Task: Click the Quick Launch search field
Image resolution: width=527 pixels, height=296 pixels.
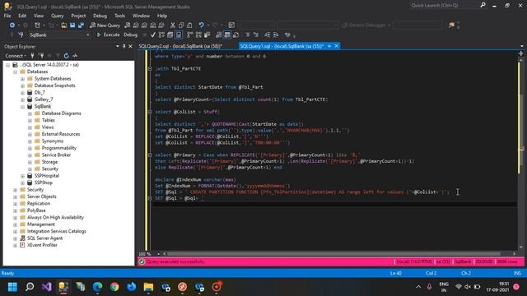Action: (x=443, y=6)
